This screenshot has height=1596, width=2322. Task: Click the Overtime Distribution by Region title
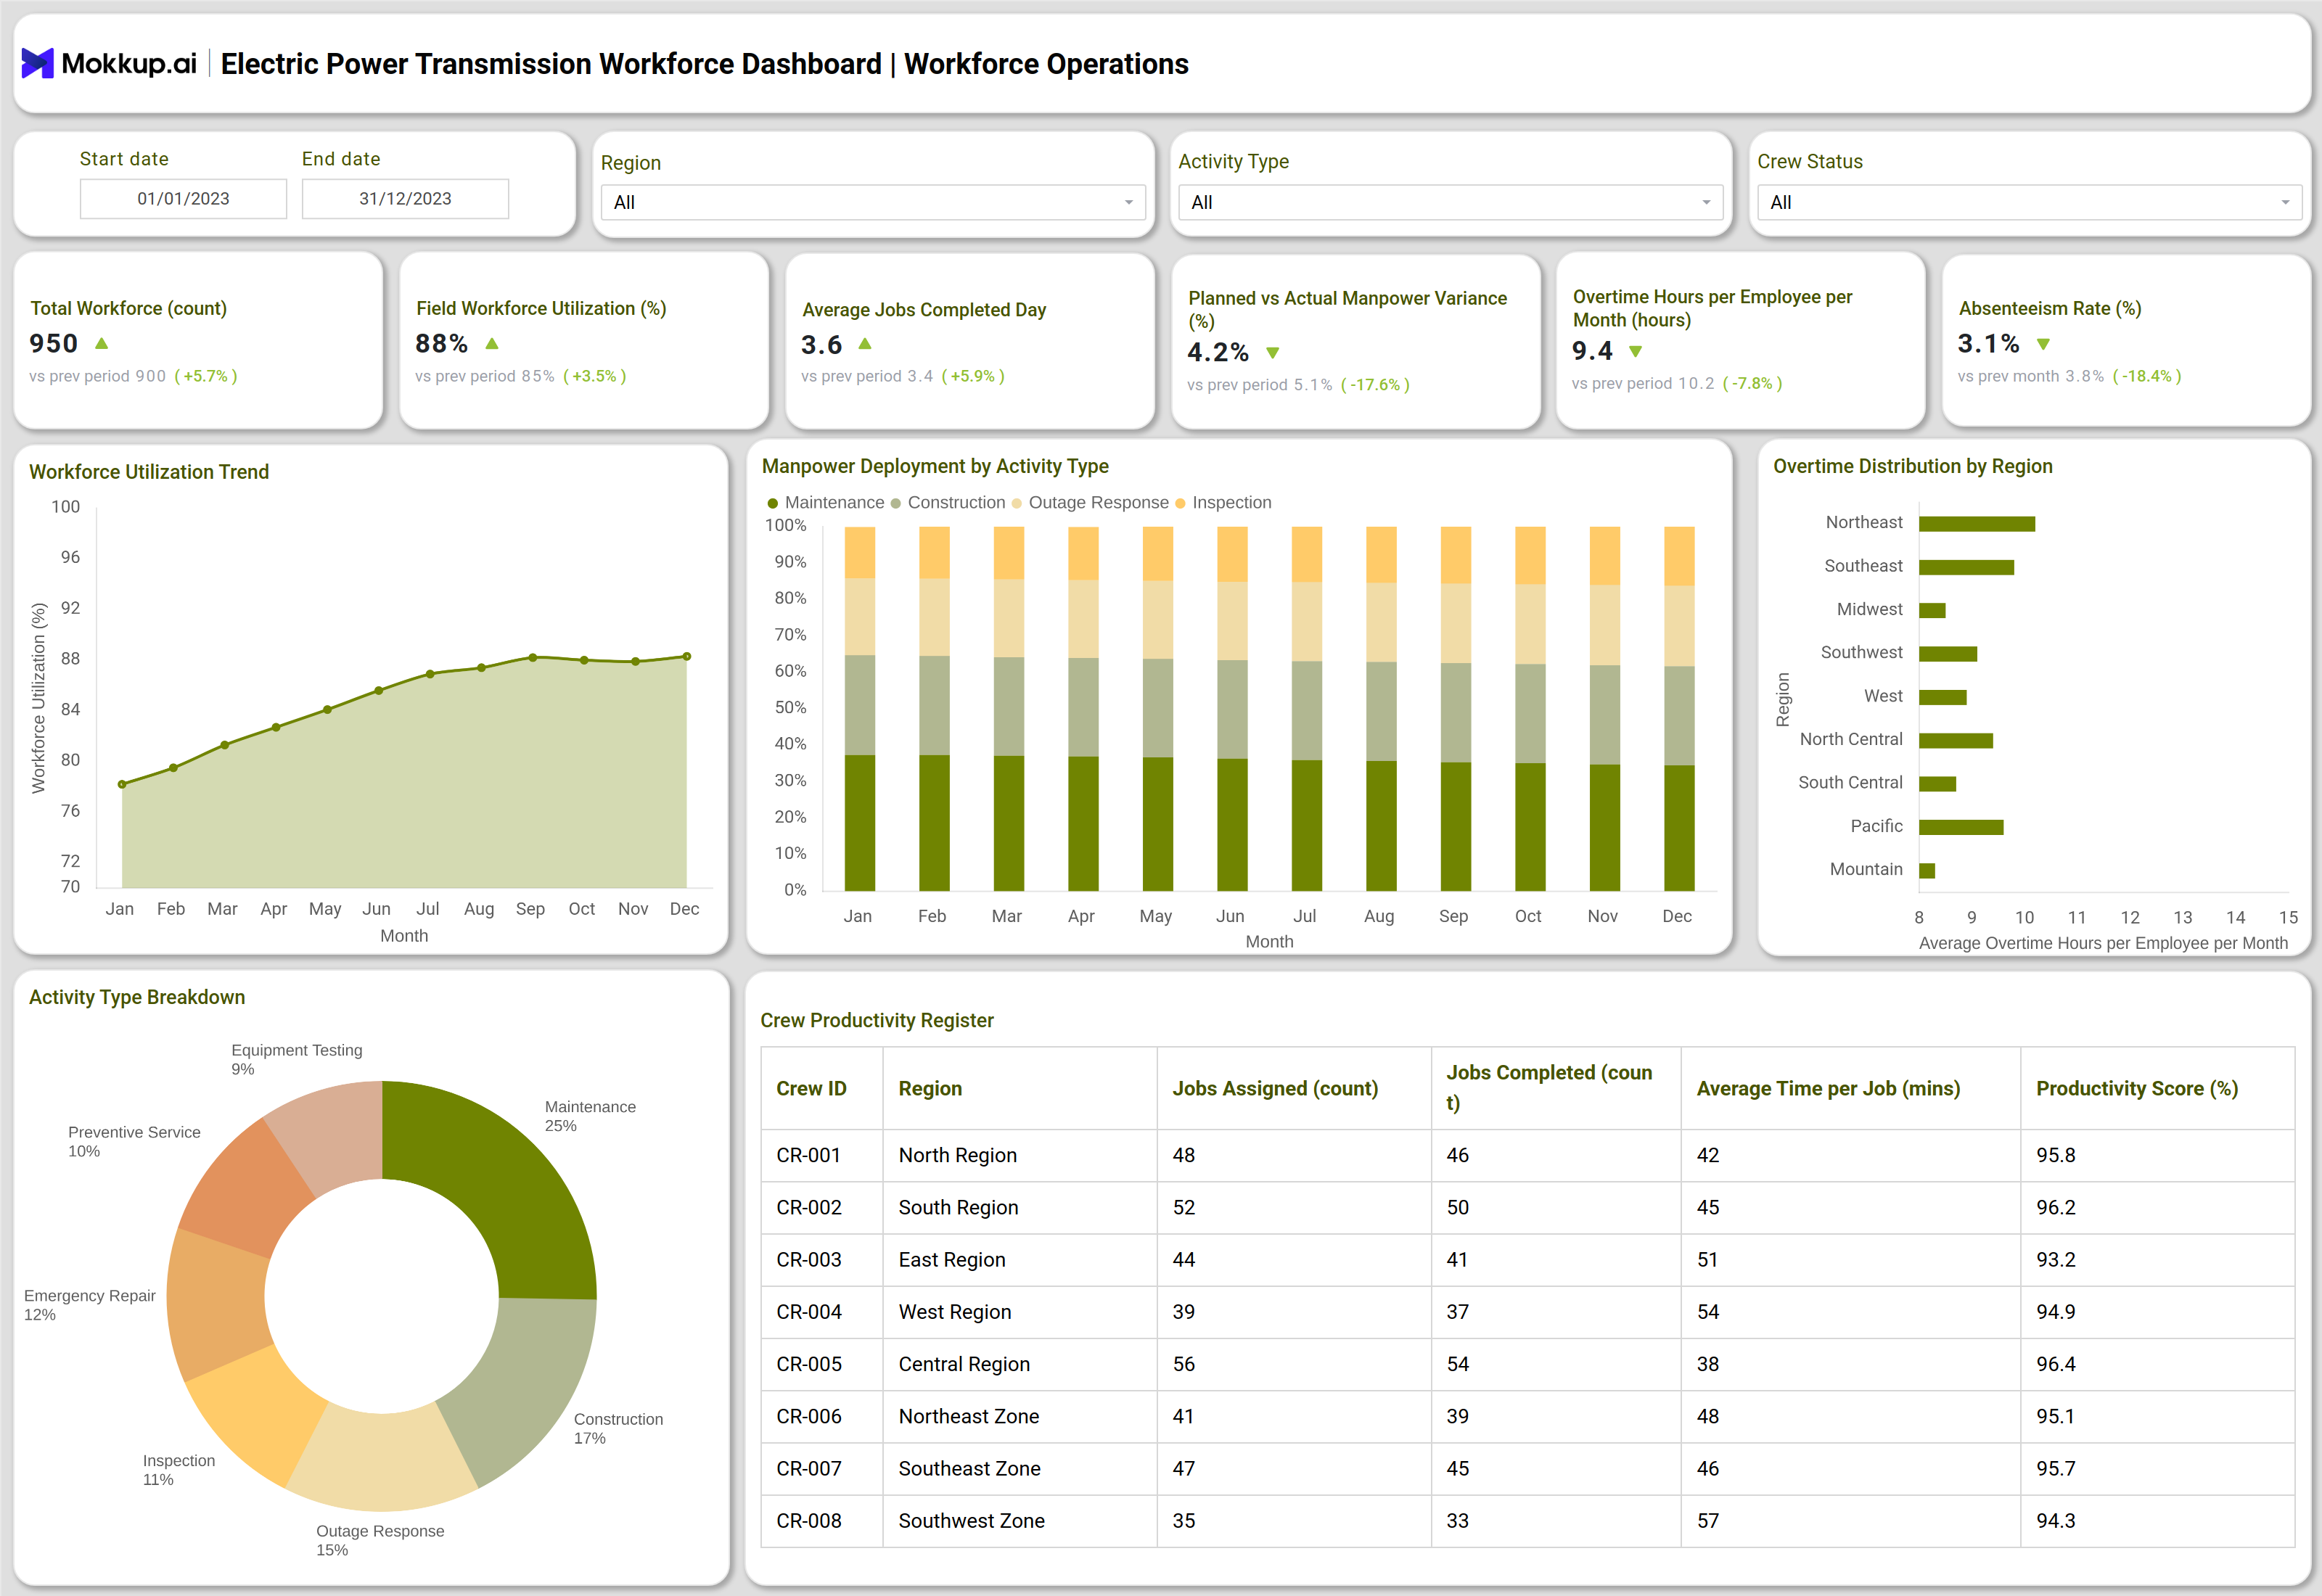coord(1912,466)
